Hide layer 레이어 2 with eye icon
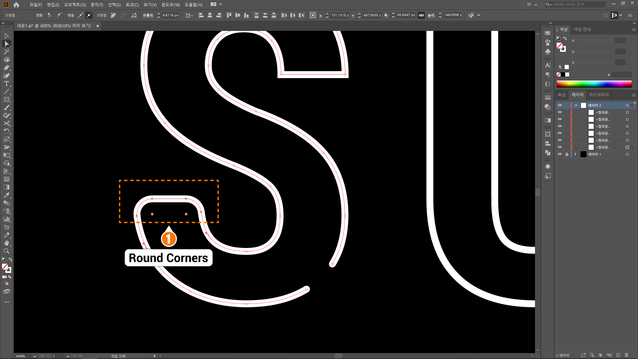638x359 pixels. pyautogui.click(x=560, y=105)
